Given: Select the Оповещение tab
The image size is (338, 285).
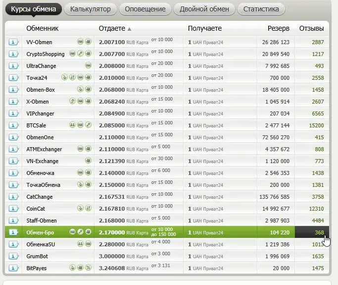Looking at the screenshot, I should tap(145, 9).
